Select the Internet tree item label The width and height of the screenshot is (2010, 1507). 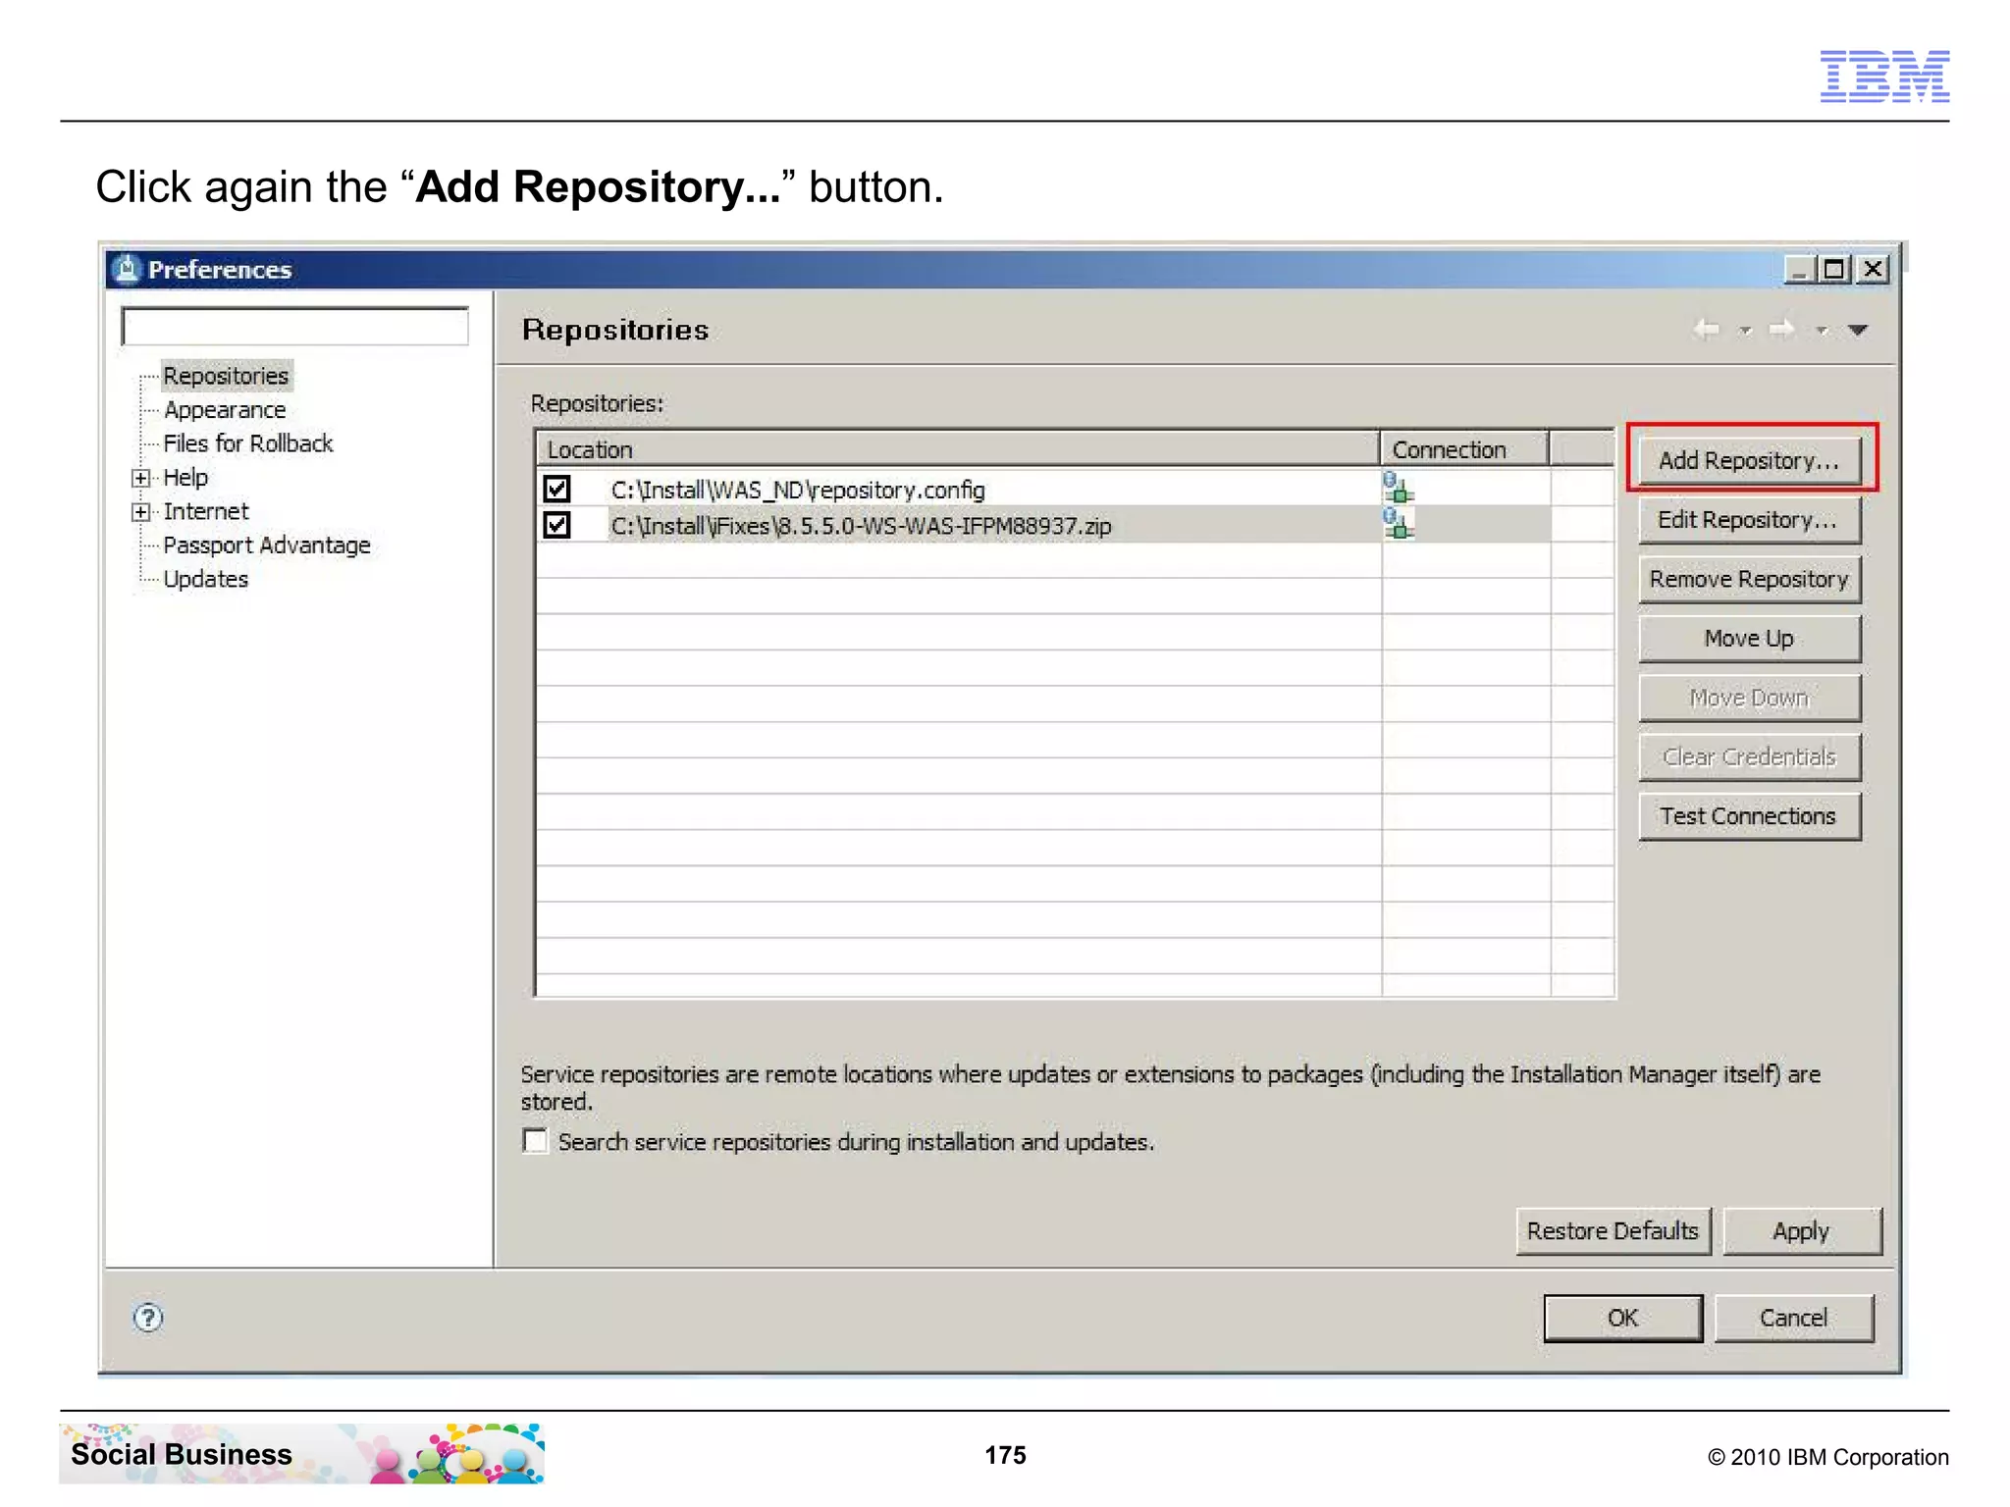click(206, 511)
